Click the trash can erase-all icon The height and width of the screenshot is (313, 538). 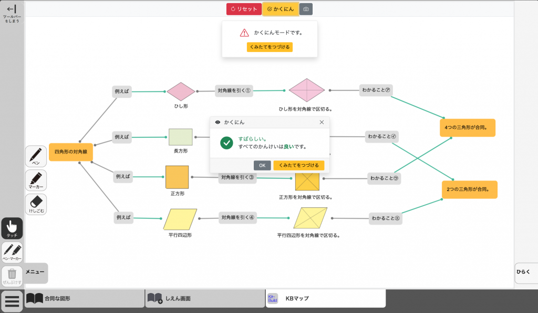(x=12, y=276)
